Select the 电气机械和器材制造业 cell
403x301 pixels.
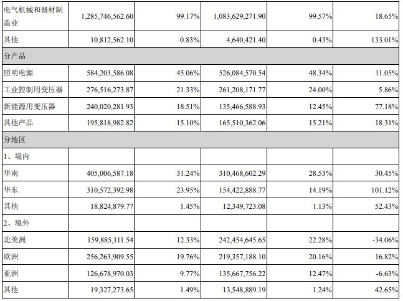[x=34, y=16]
